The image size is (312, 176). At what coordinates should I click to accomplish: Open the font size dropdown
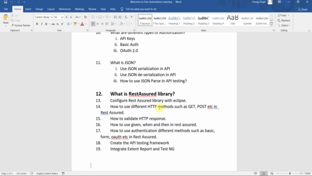point(62,18)
